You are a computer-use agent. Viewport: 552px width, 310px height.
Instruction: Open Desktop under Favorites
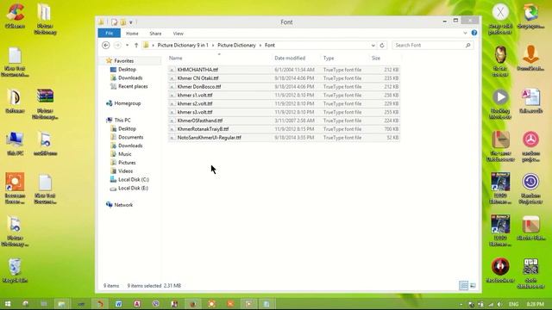[x=127, y=70]
